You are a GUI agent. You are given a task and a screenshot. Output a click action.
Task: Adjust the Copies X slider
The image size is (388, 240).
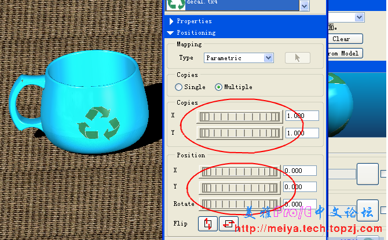click(240, 117)
